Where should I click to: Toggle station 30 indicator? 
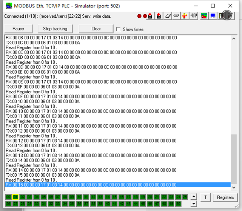[37, 204]
